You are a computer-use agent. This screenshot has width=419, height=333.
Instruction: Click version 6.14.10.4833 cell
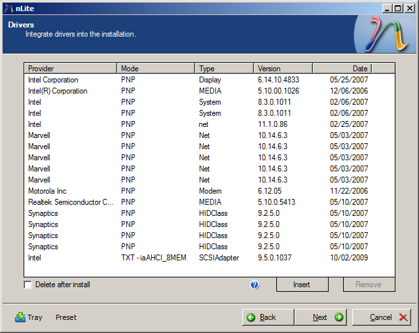coord(278,80)
